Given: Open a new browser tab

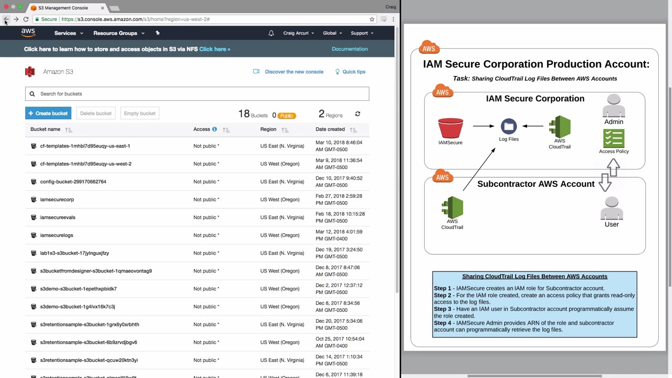Looking at the screenshot, I should (114, 8).
